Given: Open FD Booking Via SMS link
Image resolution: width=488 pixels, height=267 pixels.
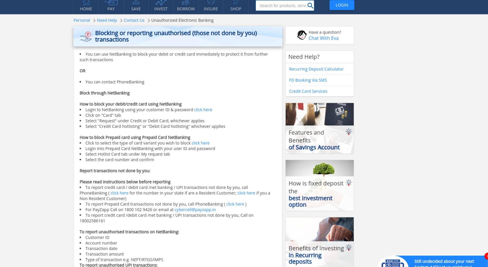Looking at the screenshot, I should tap(308, 80).
